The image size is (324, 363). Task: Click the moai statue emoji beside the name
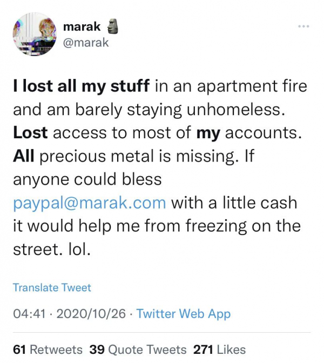[x=113, y=26]
